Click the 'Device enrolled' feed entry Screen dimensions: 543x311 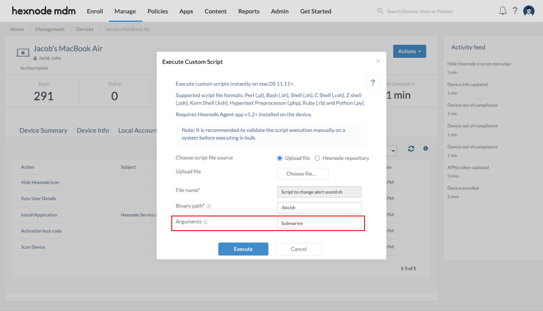(463, 188)
